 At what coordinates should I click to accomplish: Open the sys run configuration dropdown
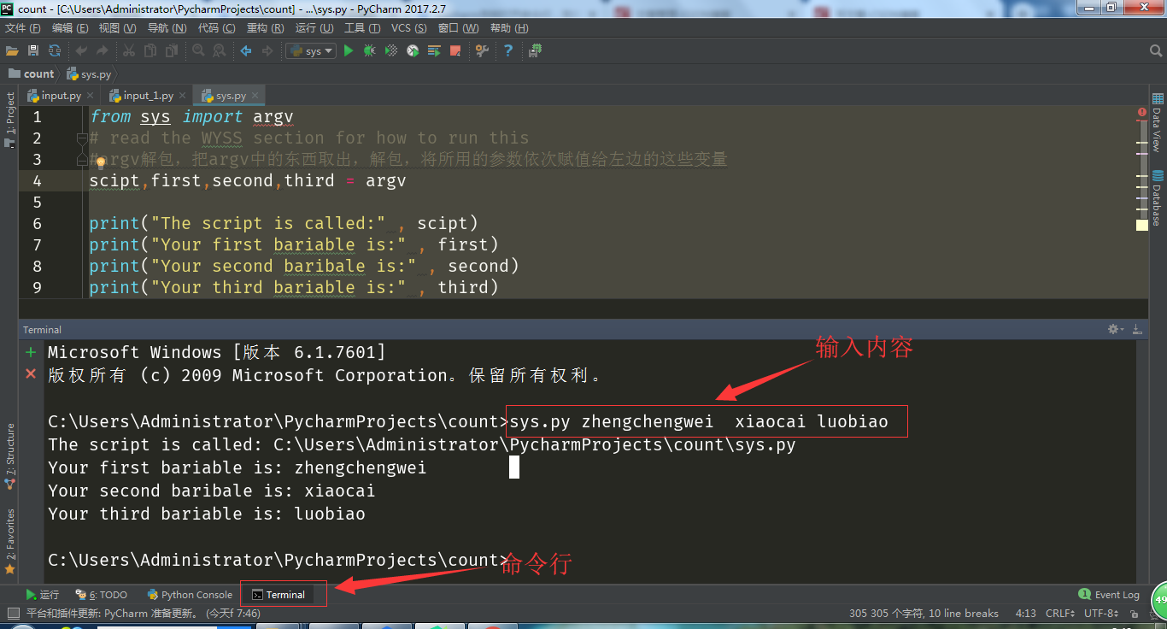tap(311, 51)
